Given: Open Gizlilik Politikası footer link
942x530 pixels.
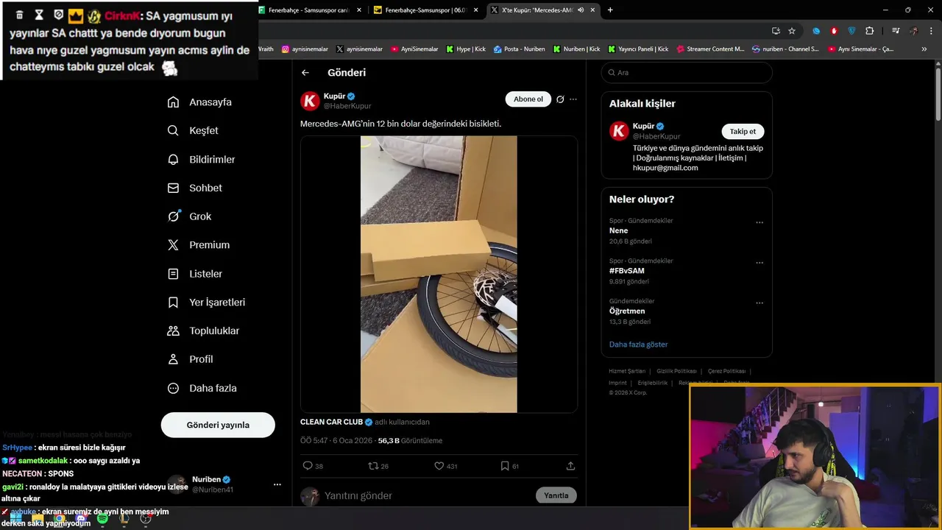Looking at the screenshot, I should point(676,371).
